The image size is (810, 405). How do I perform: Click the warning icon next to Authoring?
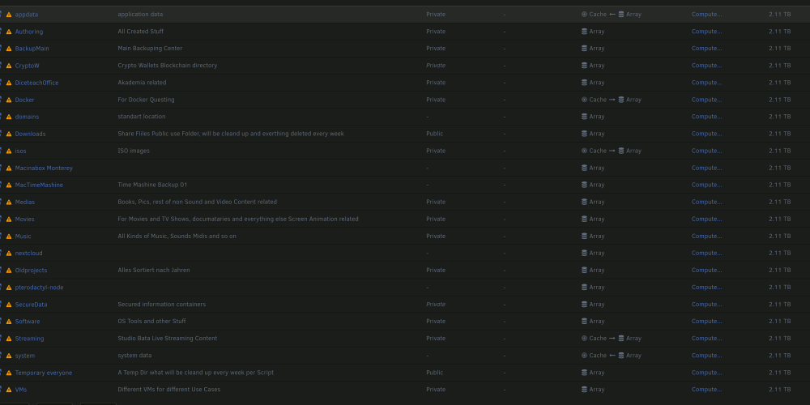click(x=9, y=32)
